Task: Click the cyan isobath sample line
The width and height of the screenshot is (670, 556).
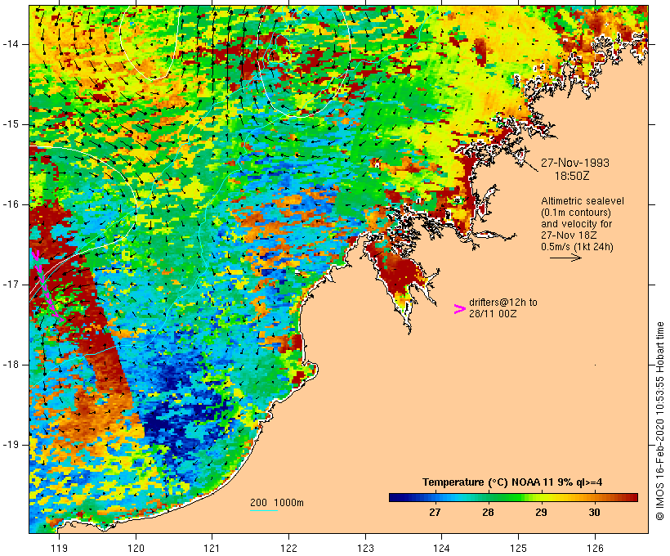Action: point(264,510)
